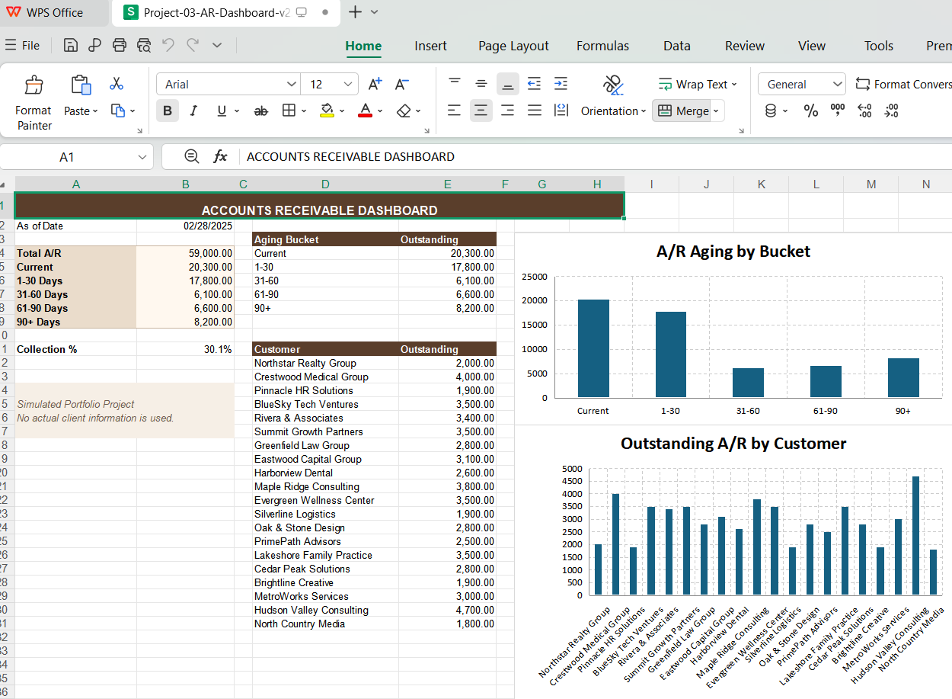Apply strikethrough formatting
This screenshot has width=952, height=699.
click(x=260, y=111)
